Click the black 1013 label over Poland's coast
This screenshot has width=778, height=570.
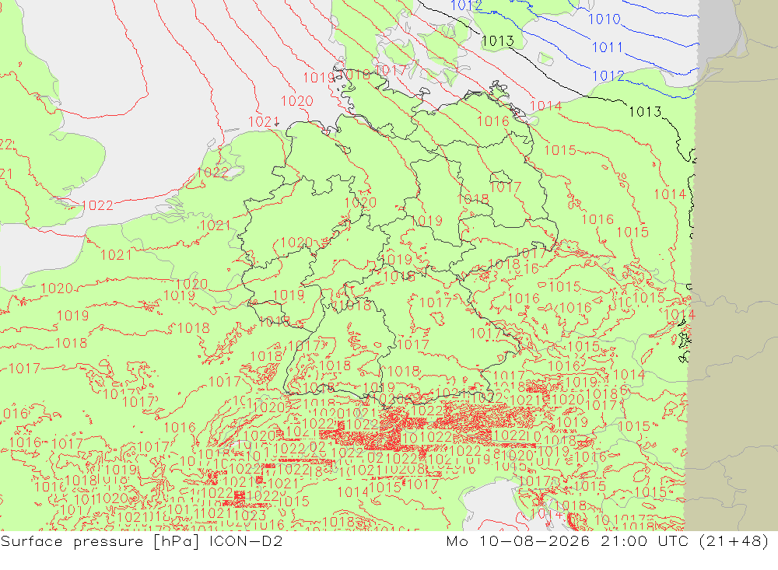click(645, 112)
